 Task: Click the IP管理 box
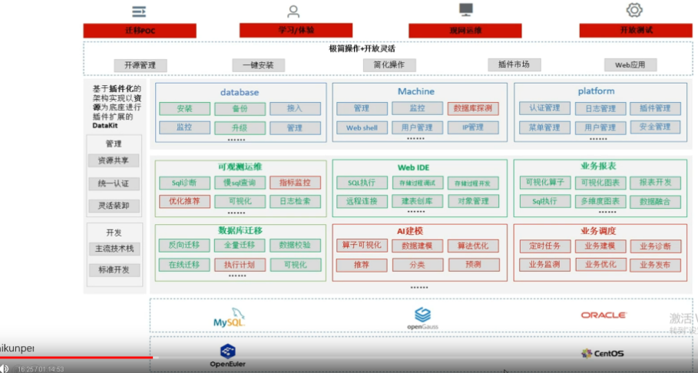coord(473,127)
